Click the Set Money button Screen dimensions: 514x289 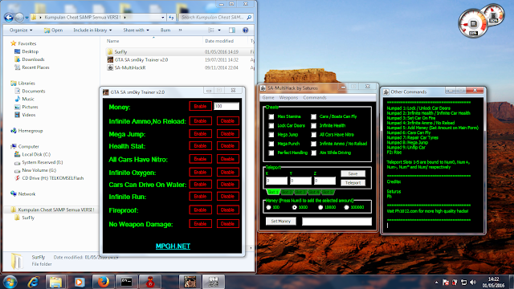pos(281,222)
